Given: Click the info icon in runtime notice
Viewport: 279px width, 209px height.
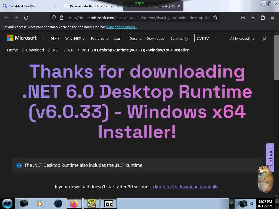Looking at the screenshot, I should click(19, 165).
